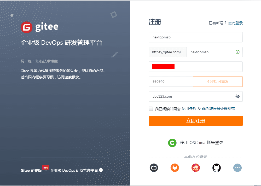Click the verification code field 930940

171,82
